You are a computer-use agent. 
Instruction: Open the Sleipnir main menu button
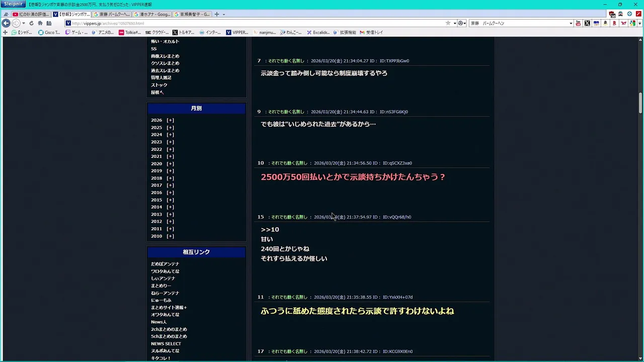[x=13, y=4]
